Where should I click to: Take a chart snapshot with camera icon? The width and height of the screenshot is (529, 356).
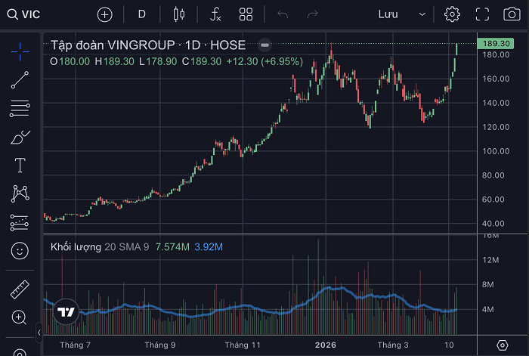click(512, 14)
